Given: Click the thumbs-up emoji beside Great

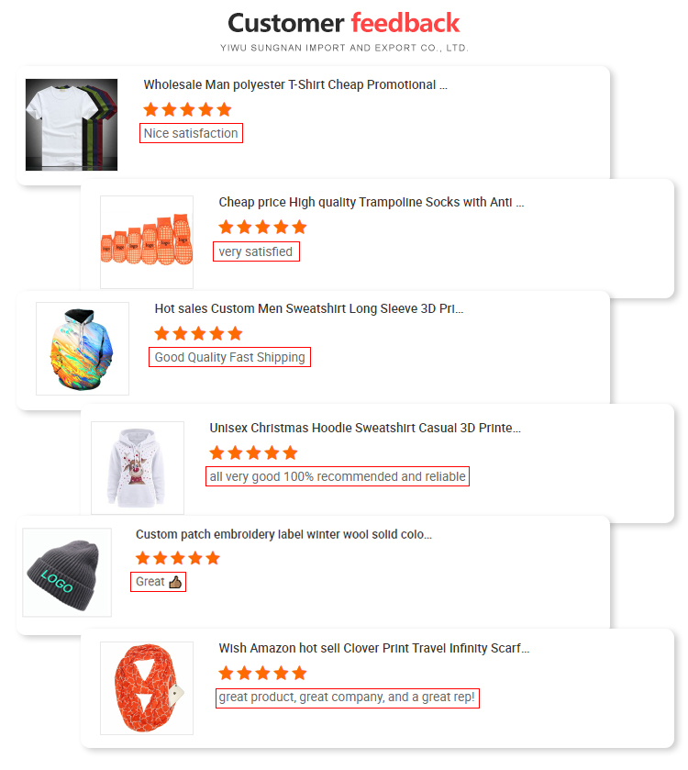Looking at the screenshot, I should (176, 582).
